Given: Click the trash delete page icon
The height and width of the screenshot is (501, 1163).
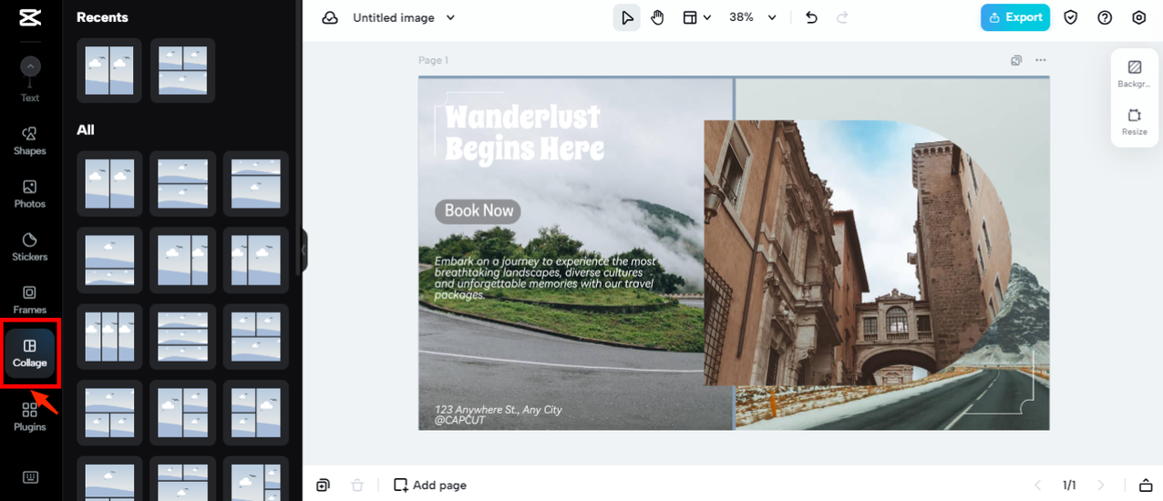Looking at the screenshot, I should [x=357, y=485].
